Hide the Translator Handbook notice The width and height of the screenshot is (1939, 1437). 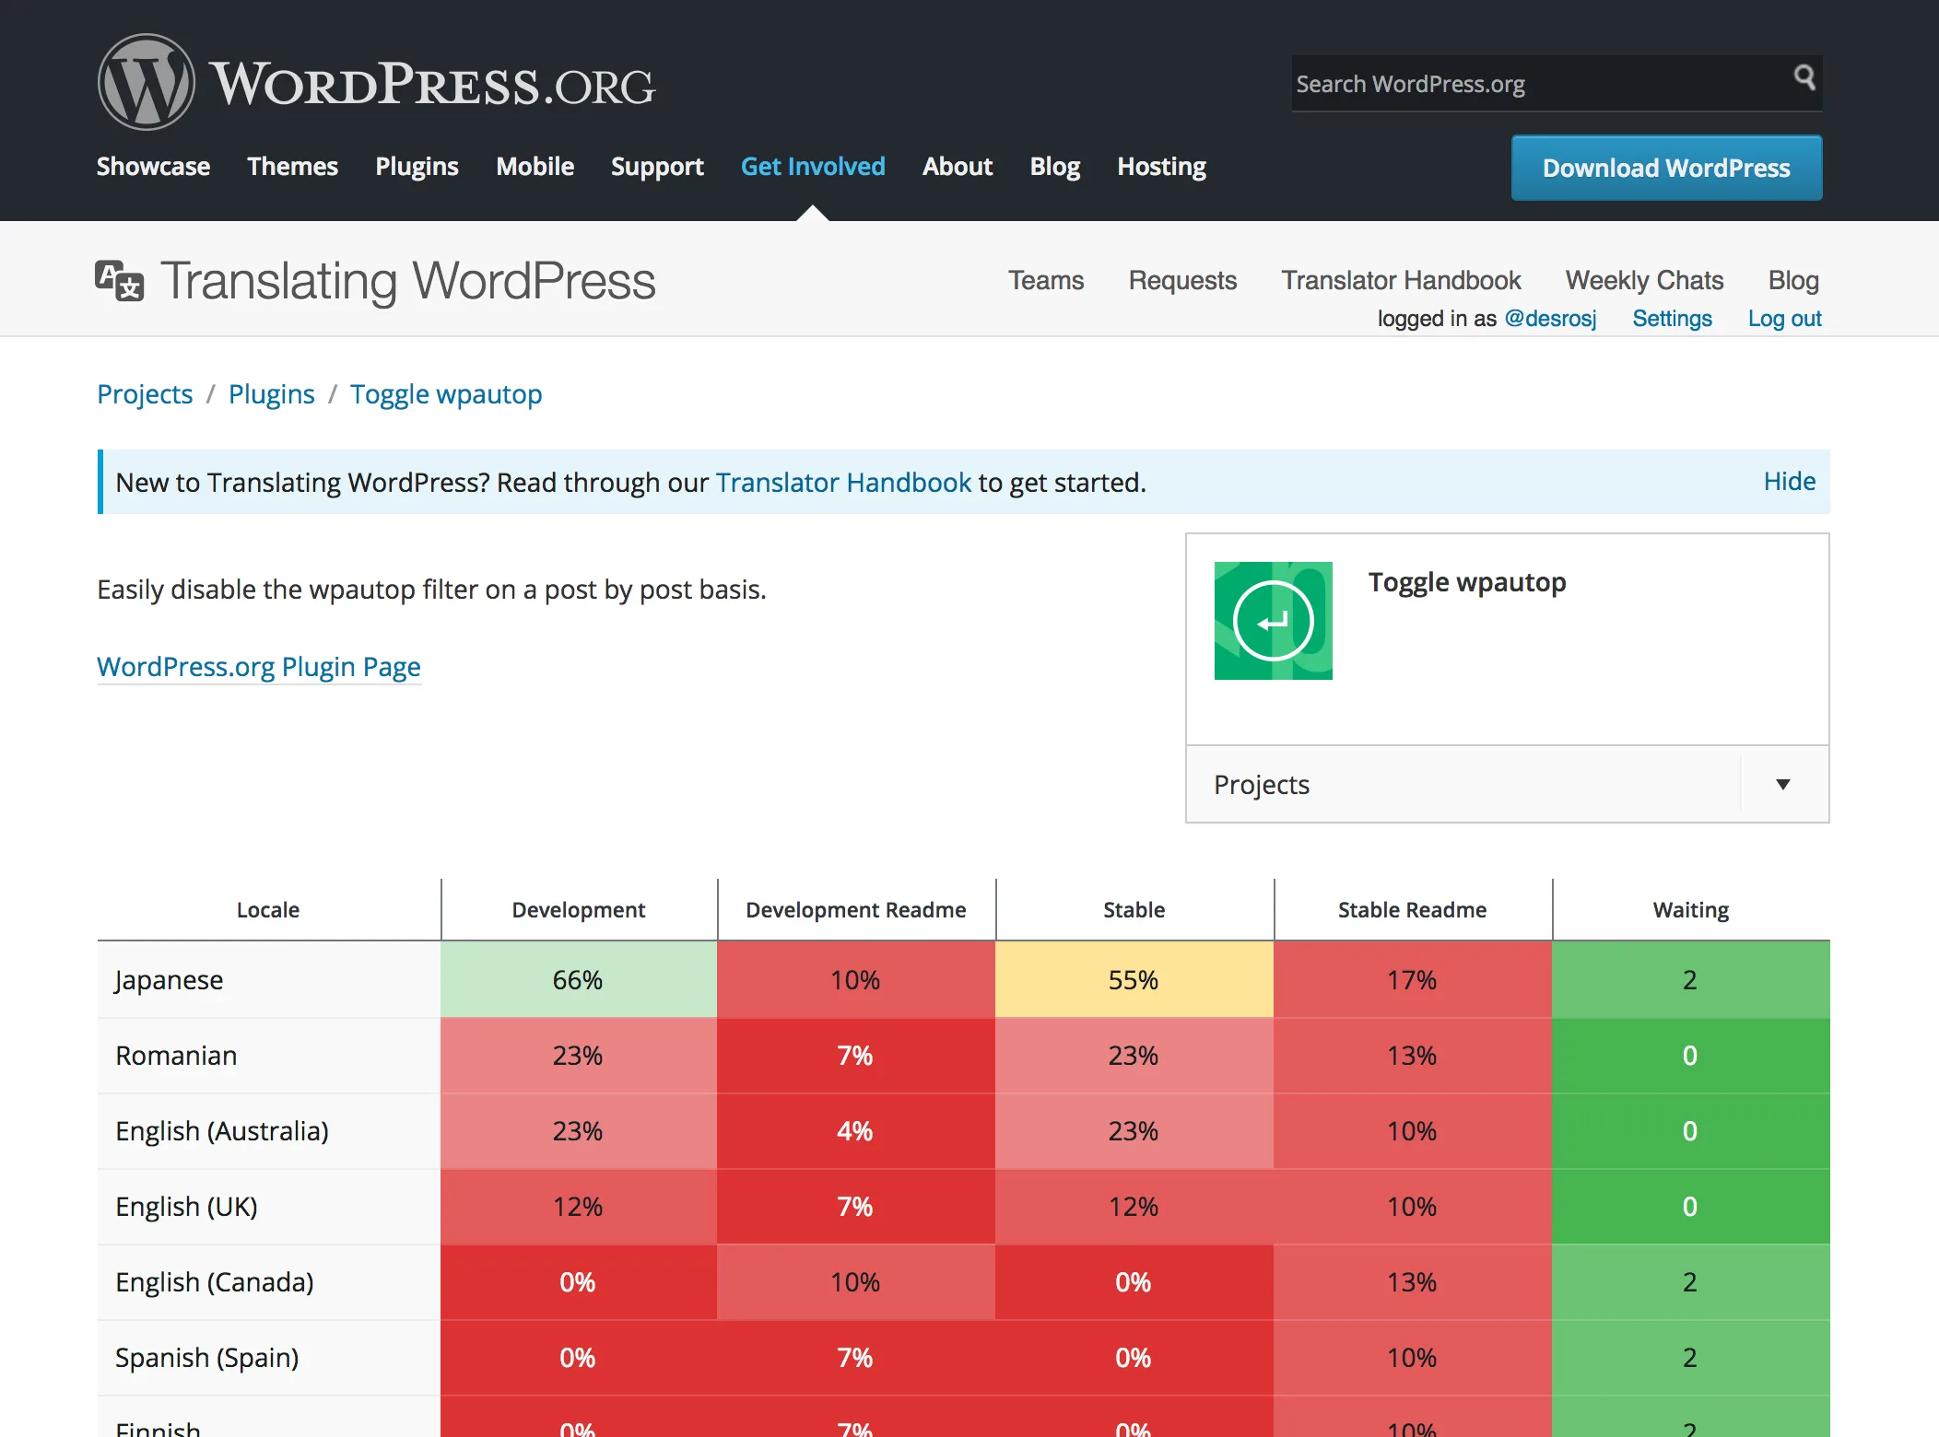(1789, 482)
